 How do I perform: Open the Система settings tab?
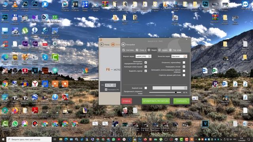[128, 50]
